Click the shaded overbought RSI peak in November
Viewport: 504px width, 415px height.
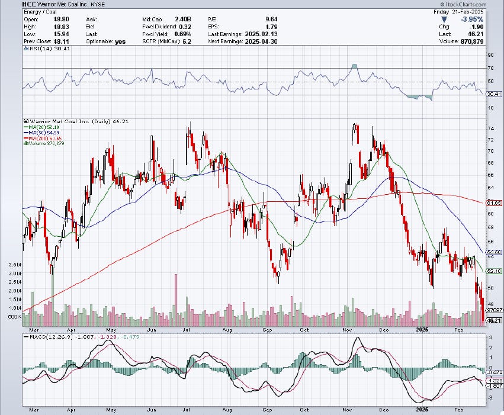point(355,66)
